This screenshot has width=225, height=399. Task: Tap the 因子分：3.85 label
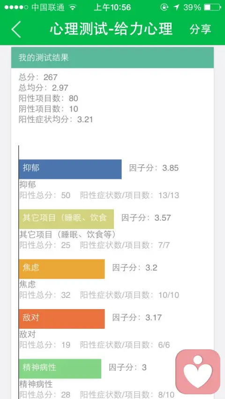154,168
